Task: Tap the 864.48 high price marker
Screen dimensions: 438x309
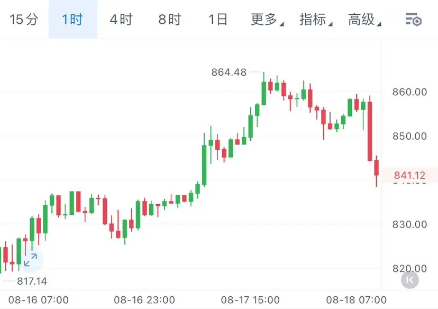Action: coord(229,72)
